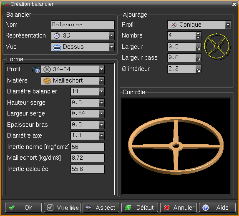Viewport: 239px width, 216px height.
Task: Click the yellow ajourage preview wheel icon
Action: pos(217,46)
